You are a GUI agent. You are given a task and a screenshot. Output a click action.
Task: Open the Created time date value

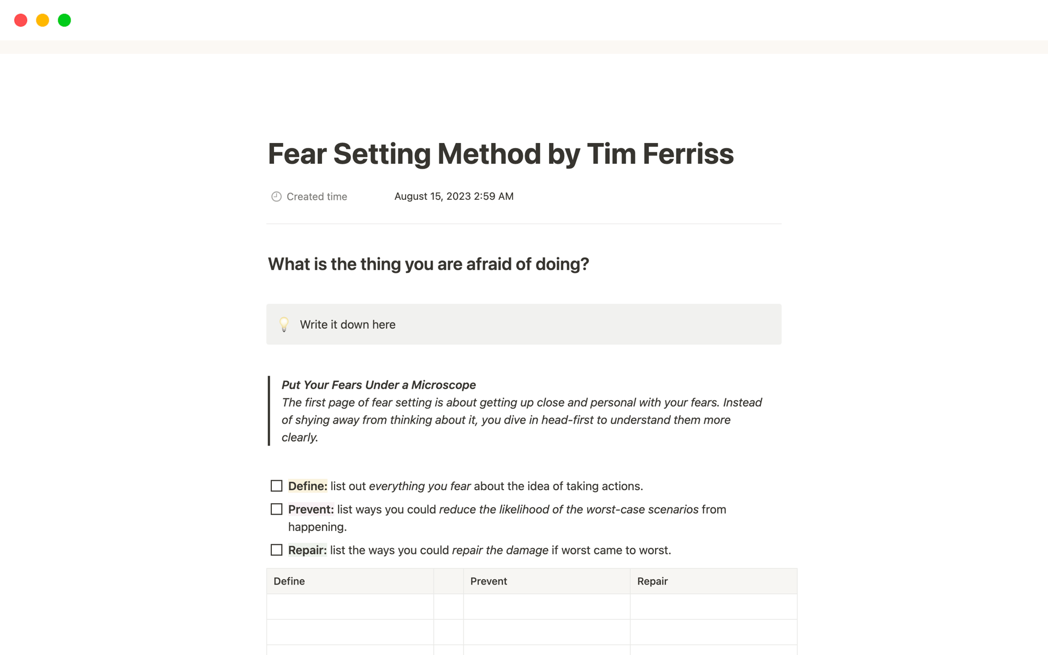[x=454, y=196]
